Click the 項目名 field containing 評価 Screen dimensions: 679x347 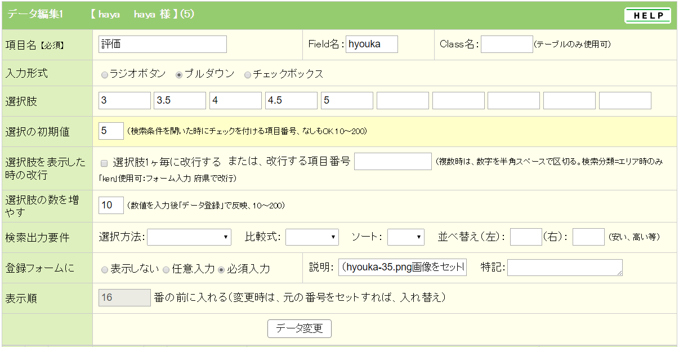click(162, 45)
